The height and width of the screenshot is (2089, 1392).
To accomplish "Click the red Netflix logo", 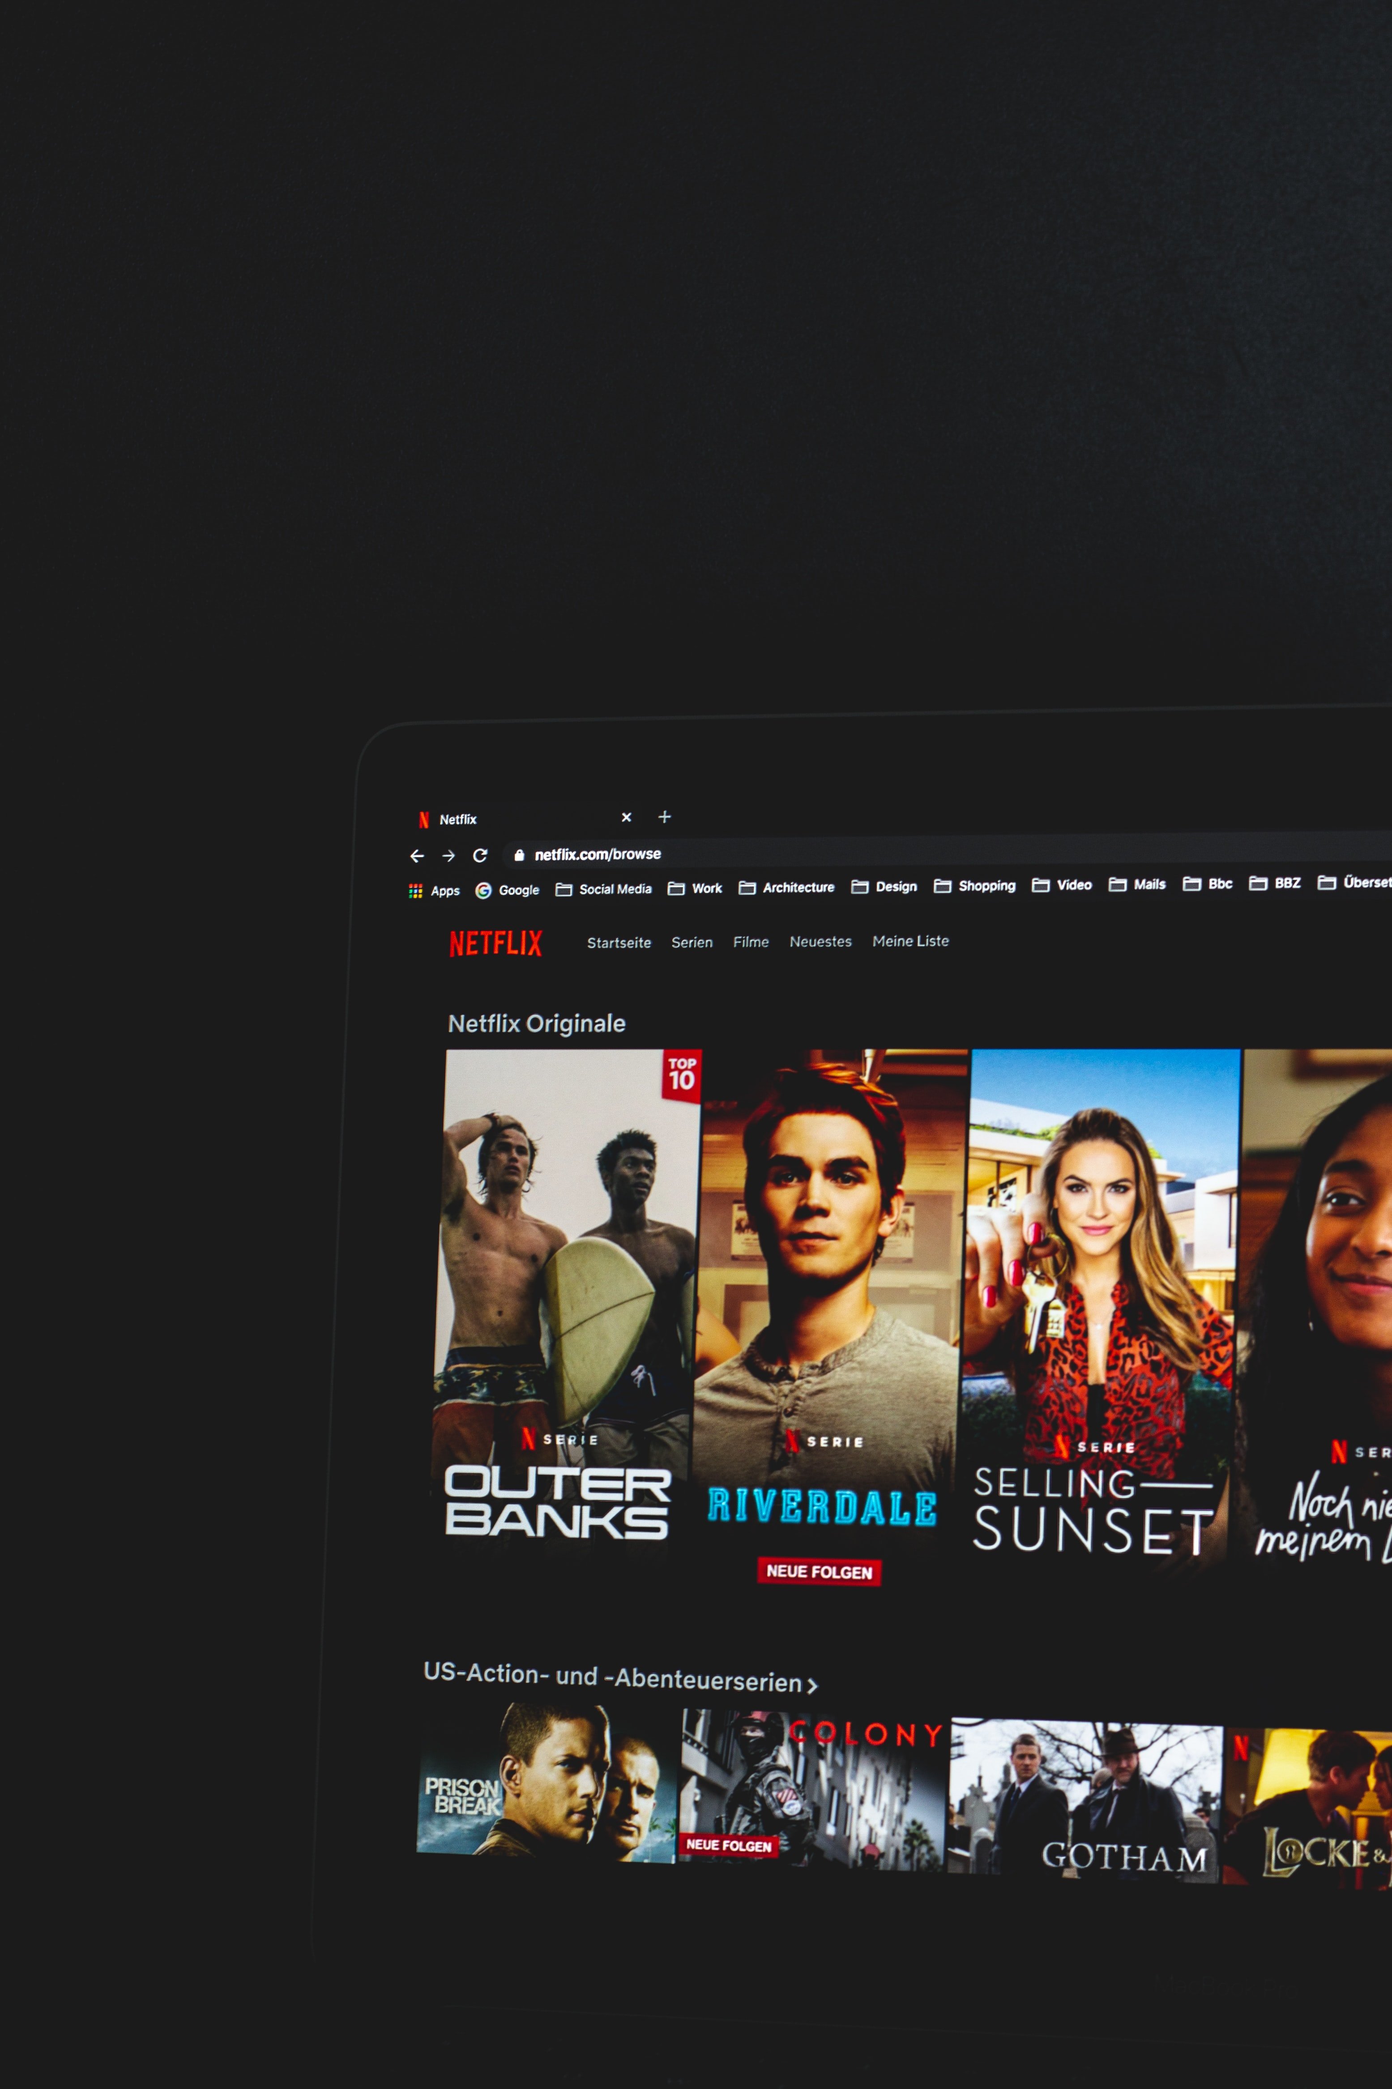I will 496,943.
